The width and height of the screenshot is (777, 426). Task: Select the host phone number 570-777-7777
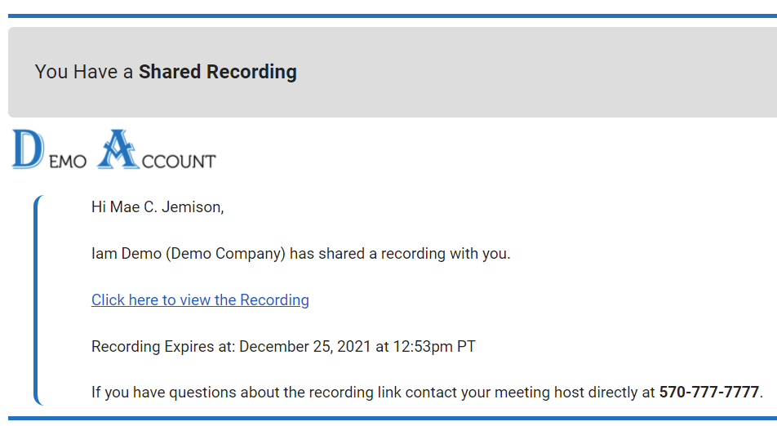708,393
